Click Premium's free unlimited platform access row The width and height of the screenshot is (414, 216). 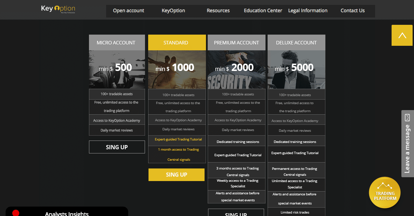[x=236, y=107]
